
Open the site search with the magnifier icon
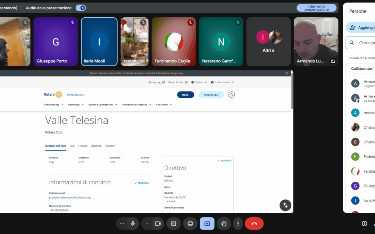(x=232, y=95)
